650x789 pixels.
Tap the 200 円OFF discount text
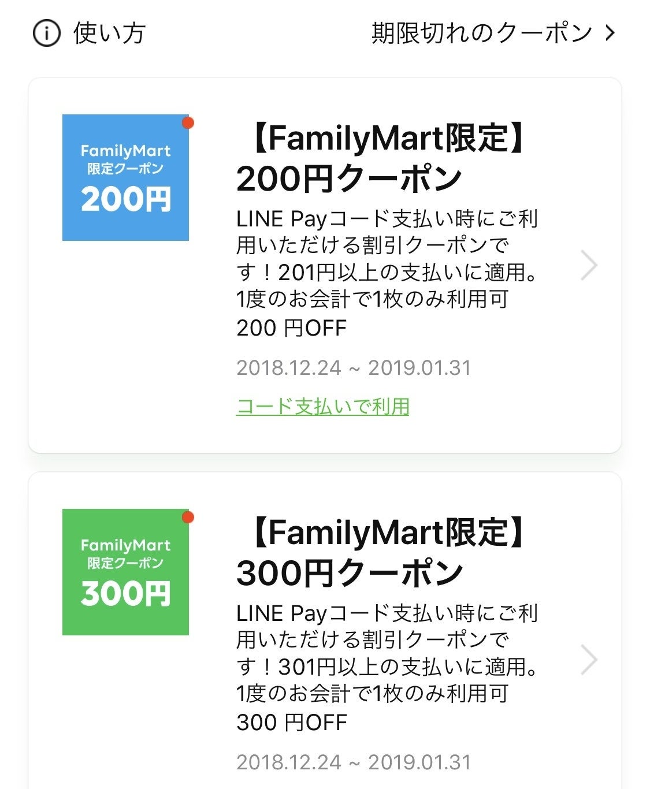click(291, 328)
